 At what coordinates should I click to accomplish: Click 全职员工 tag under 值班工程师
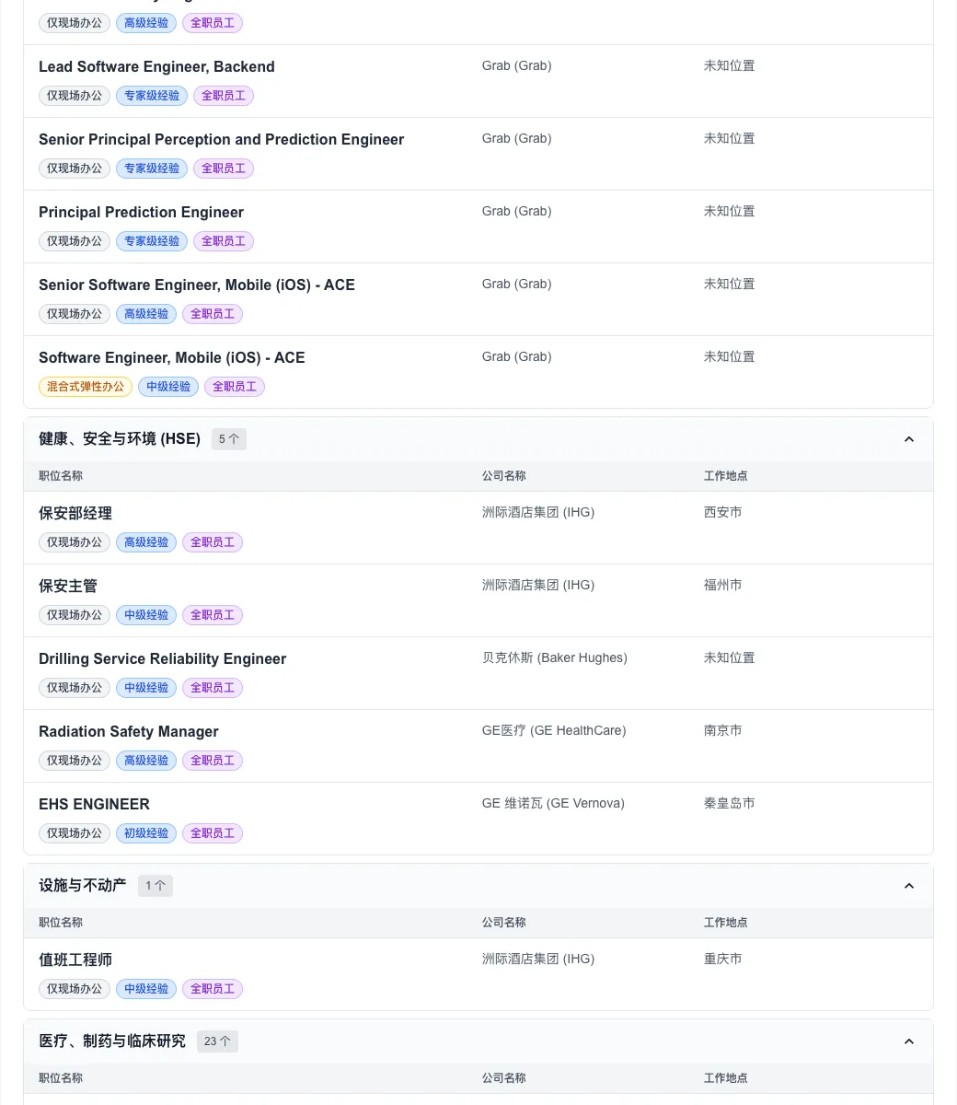tap(213, 989)
